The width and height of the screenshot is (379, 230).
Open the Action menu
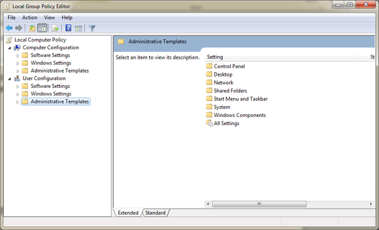click(x=30, y=18)
